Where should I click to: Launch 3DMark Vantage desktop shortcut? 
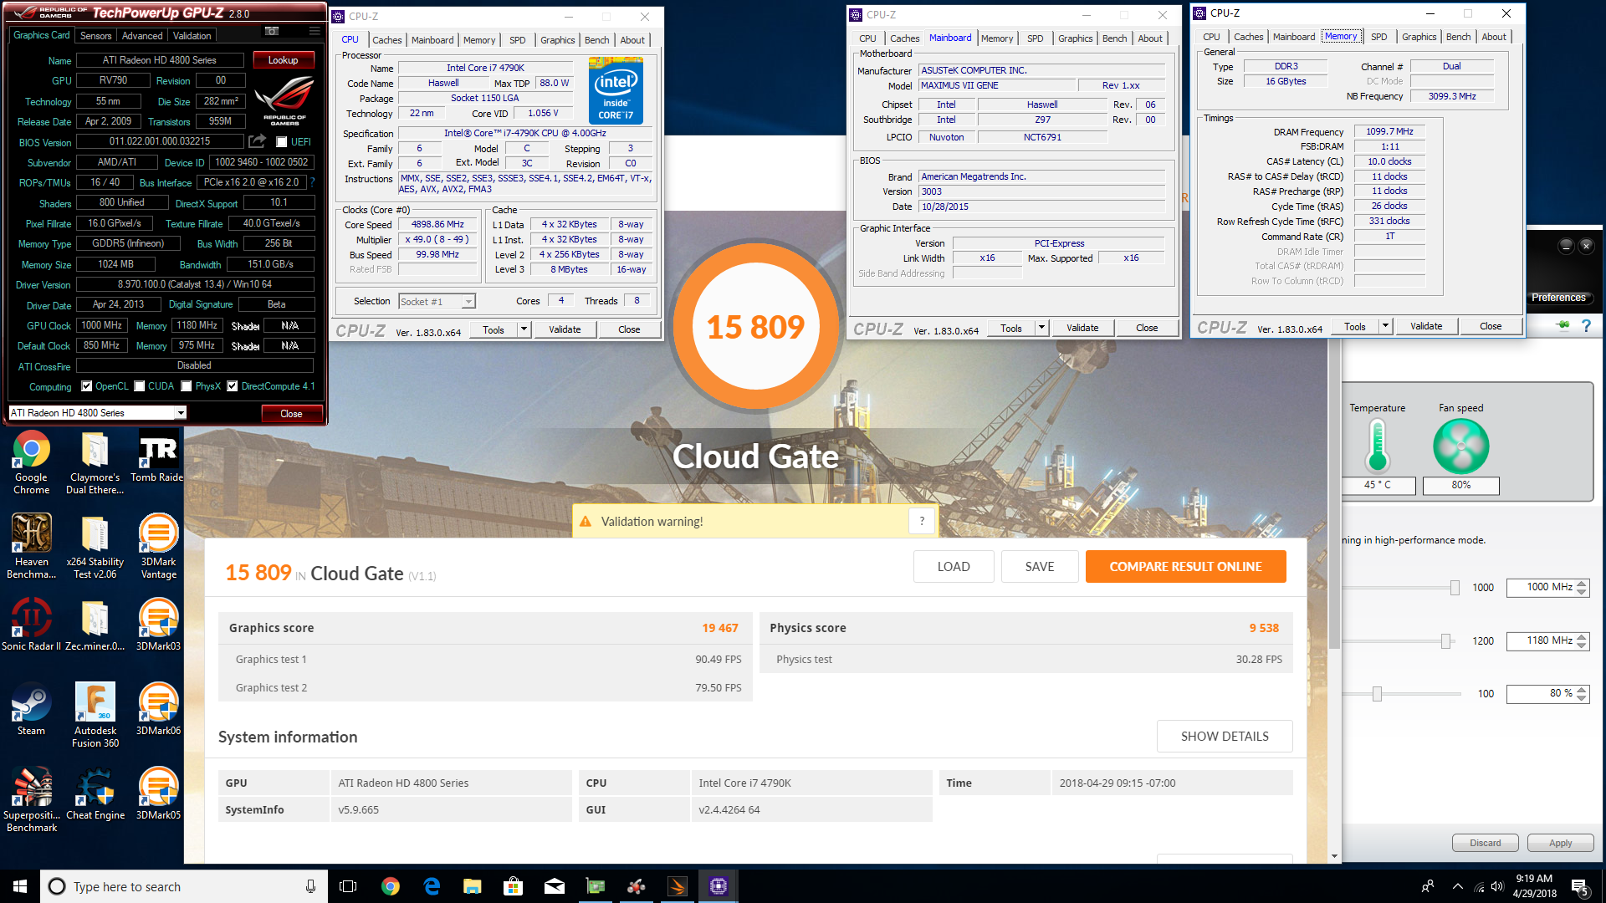tap(158, 546)
